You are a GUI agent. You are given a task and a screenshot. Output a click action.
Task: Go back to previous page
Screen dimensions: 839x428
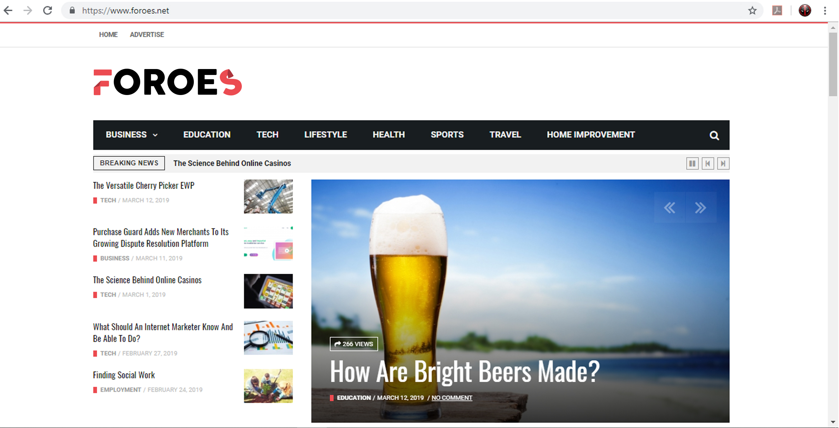tap(8, 11)
